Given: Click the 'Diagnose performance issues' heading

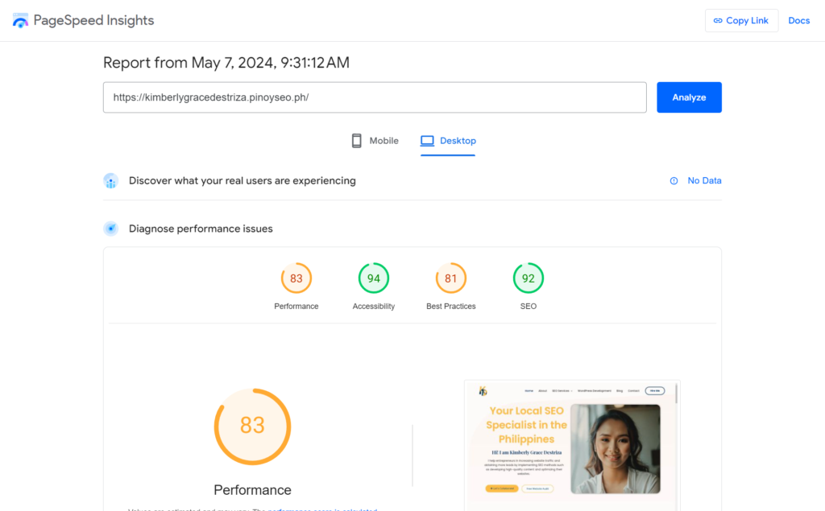Looking at the screenshot, I should 201,229.
